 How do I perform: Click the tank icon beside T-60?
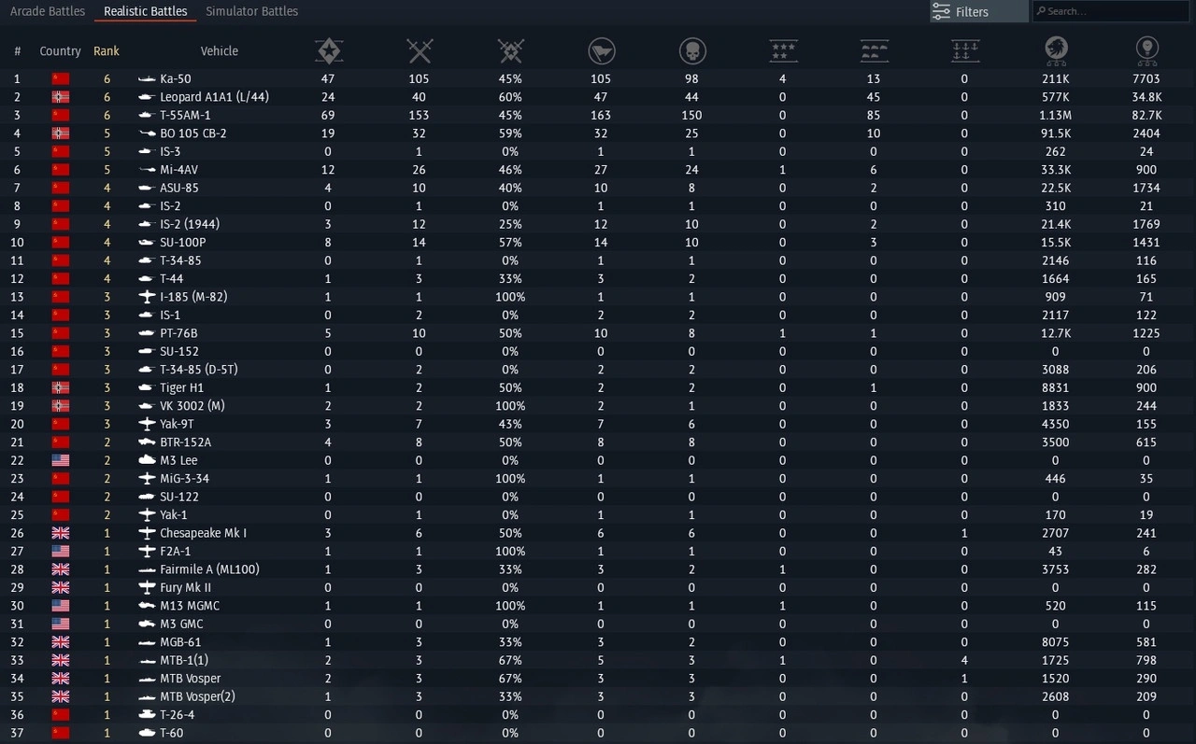(x=147, y=734)
